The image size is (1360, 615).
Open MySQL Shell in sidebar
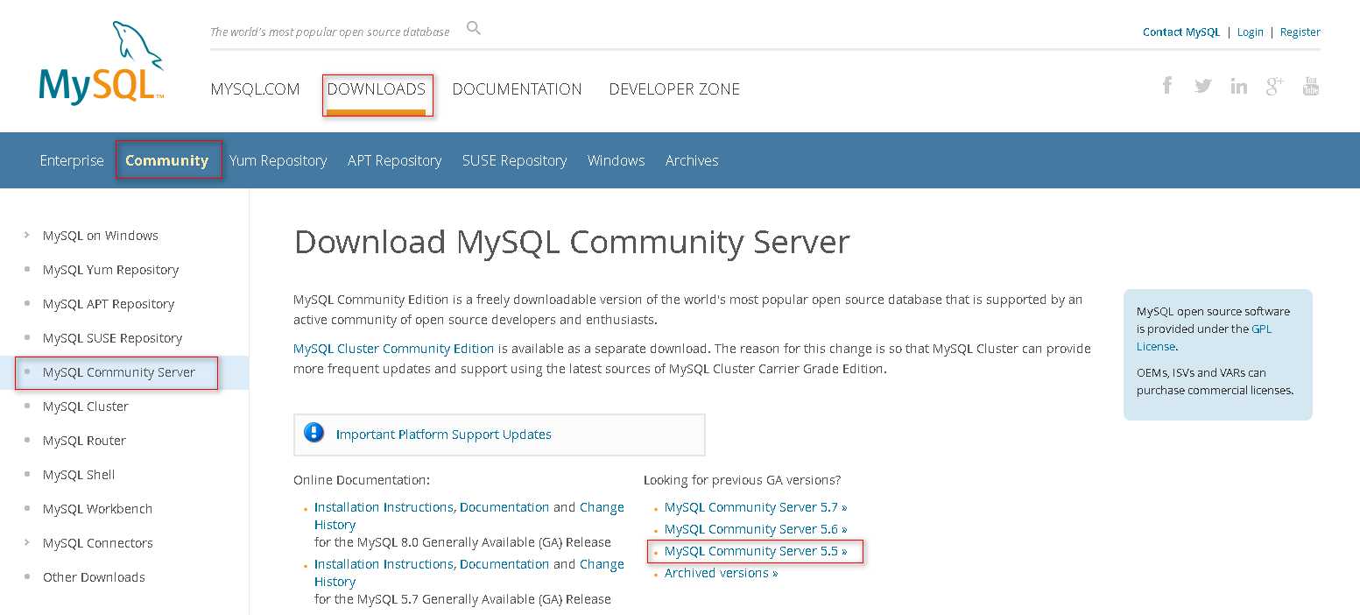click(x=79, y=475)
